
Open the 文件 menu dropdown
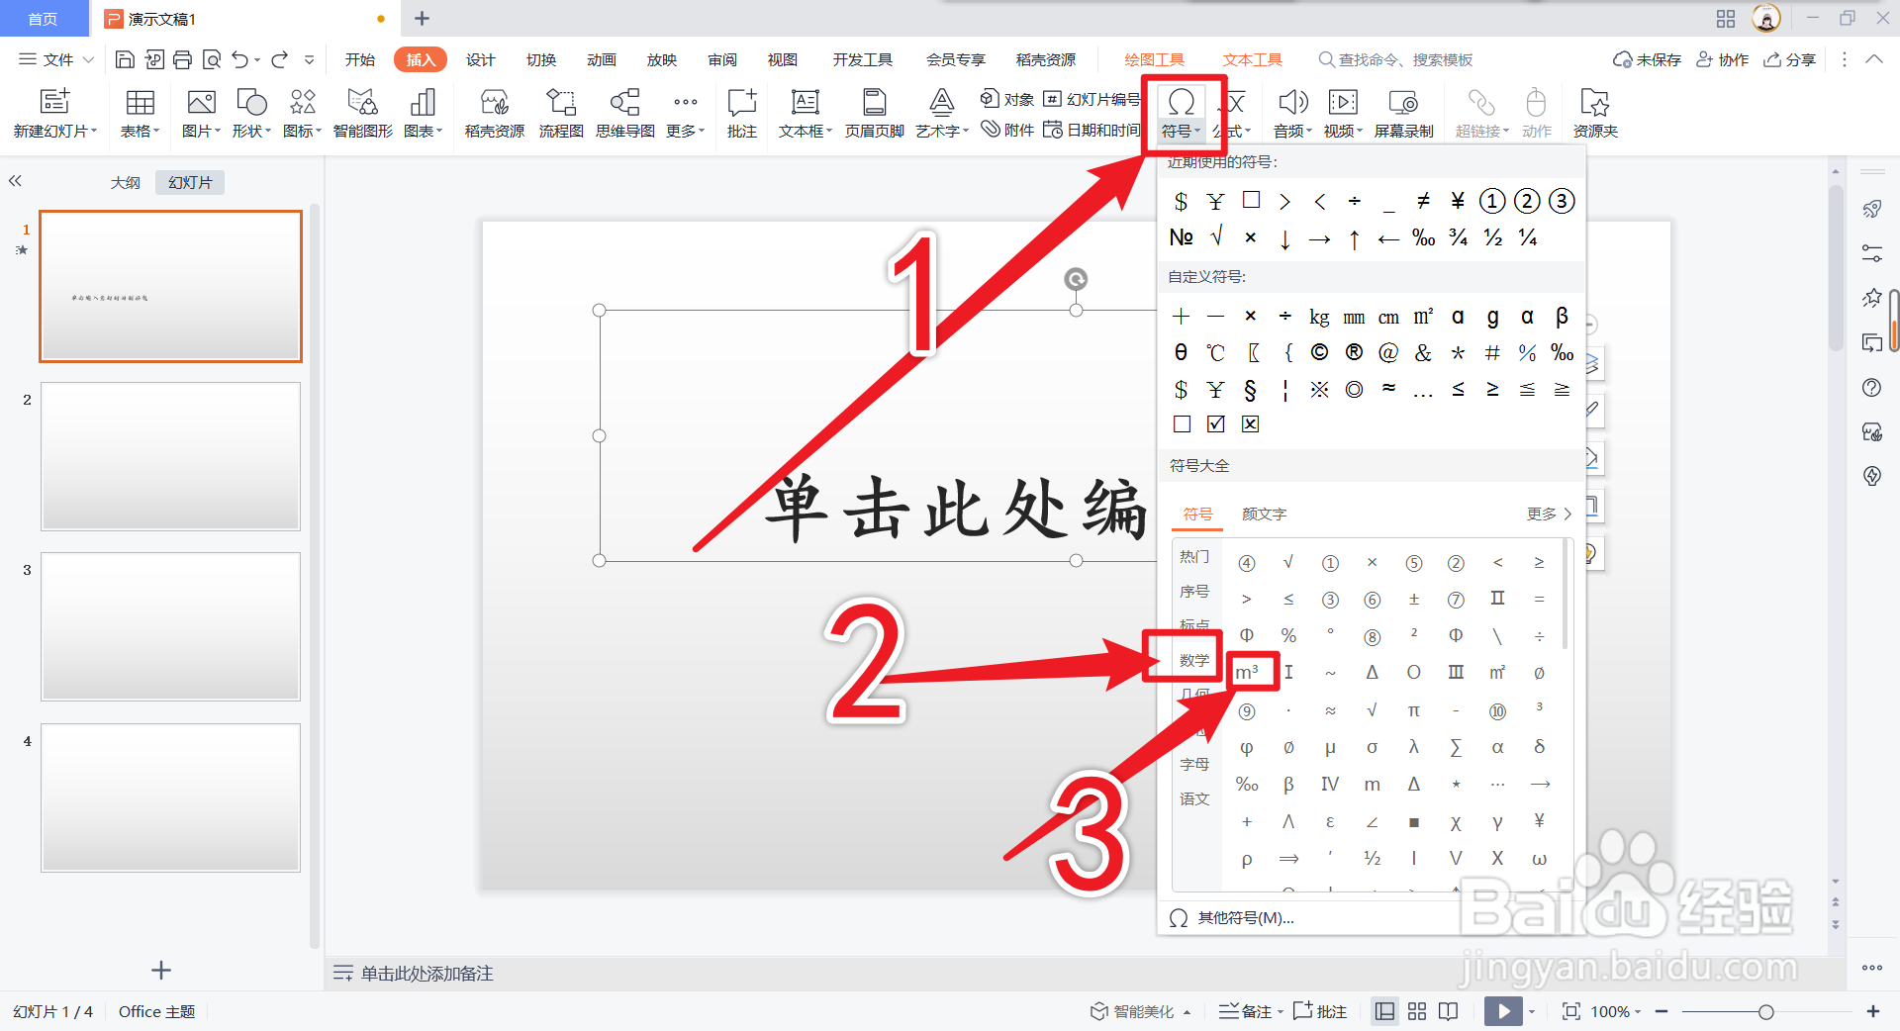(x=56, y=60)
